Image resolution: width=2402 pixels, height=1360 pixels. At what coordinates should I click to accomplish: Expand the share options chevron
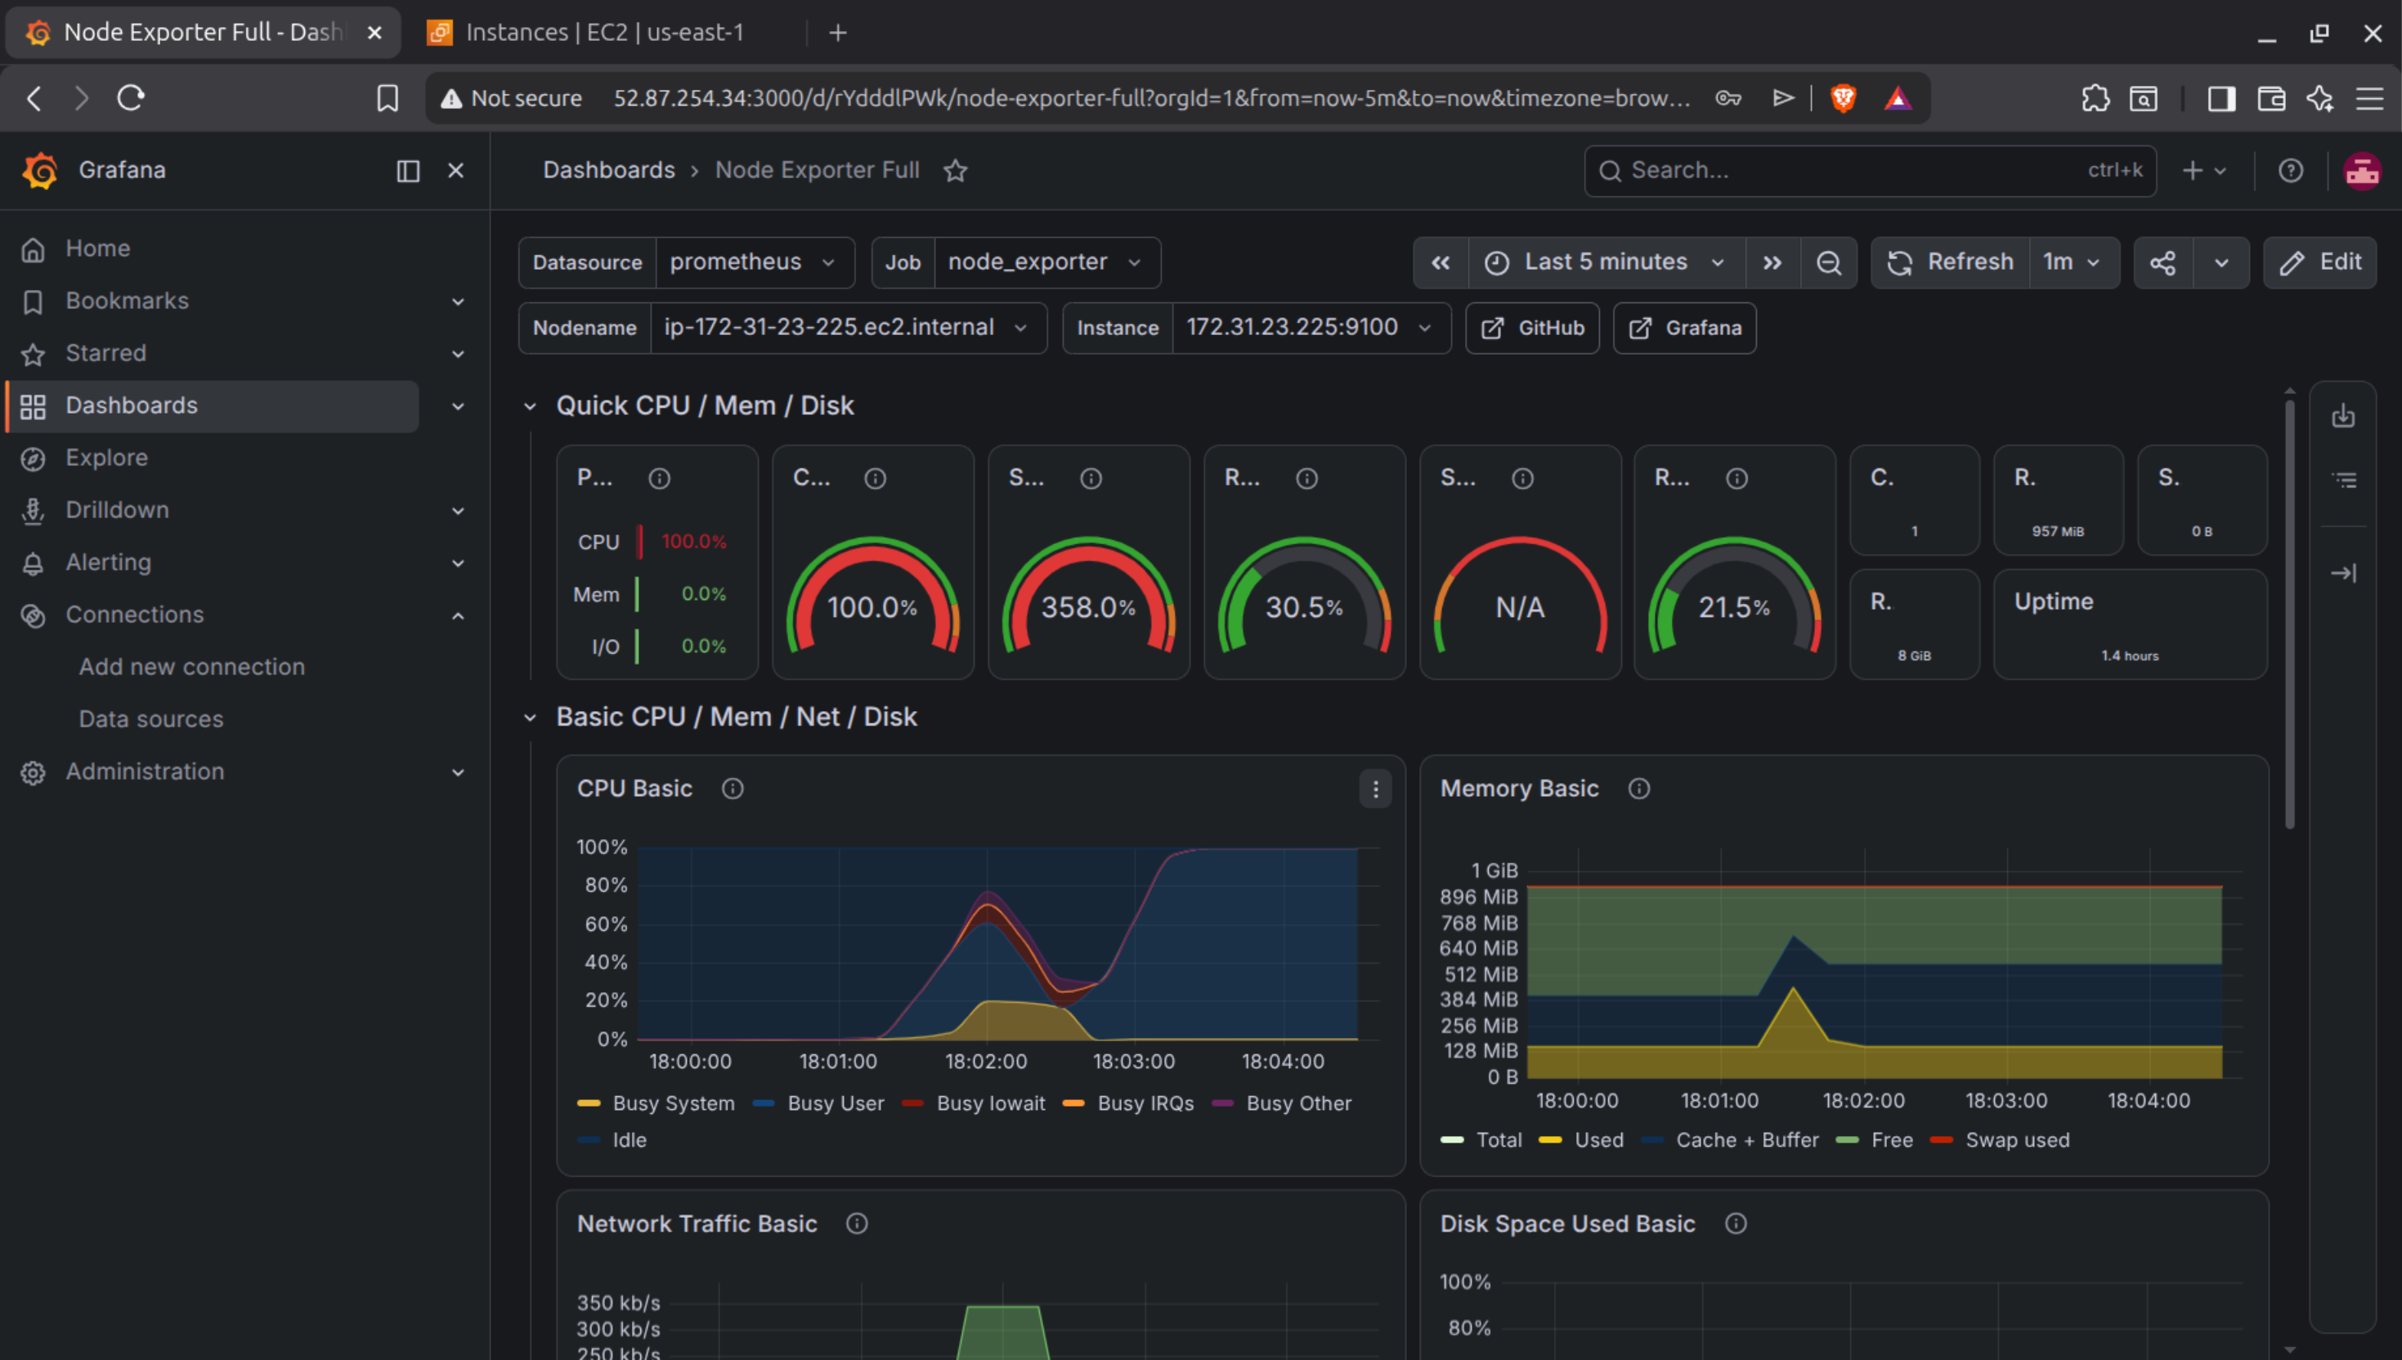[2221, 262]
